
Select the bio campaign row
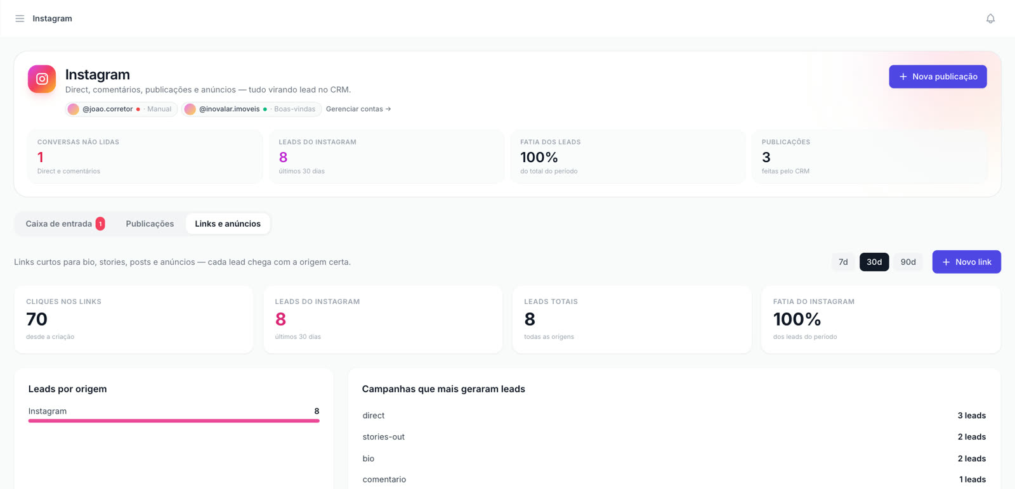pos(674,459)
